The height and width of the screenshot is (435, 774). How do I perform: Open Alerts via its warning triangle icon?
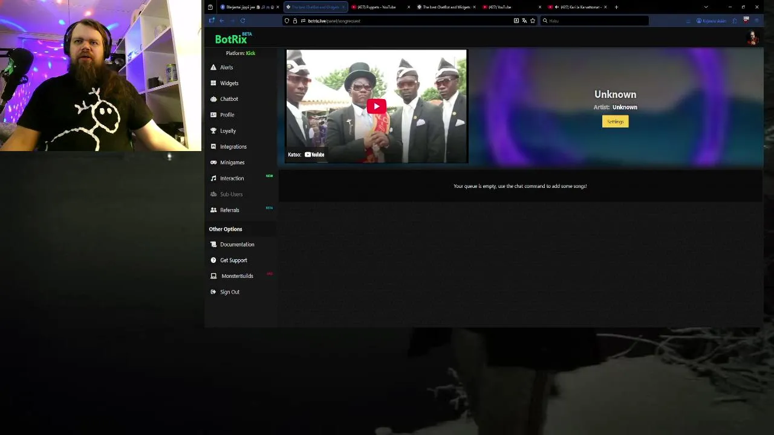click(x=213, y=67)
